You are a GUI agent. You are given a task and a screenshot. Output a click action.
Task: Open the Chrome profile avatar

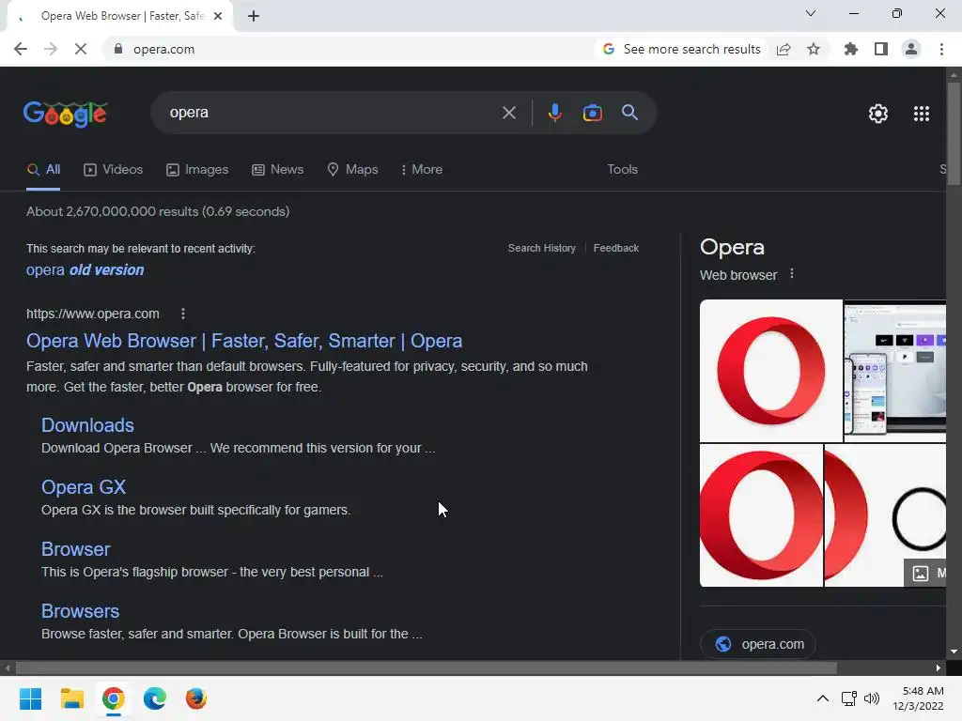click(911, 49)
